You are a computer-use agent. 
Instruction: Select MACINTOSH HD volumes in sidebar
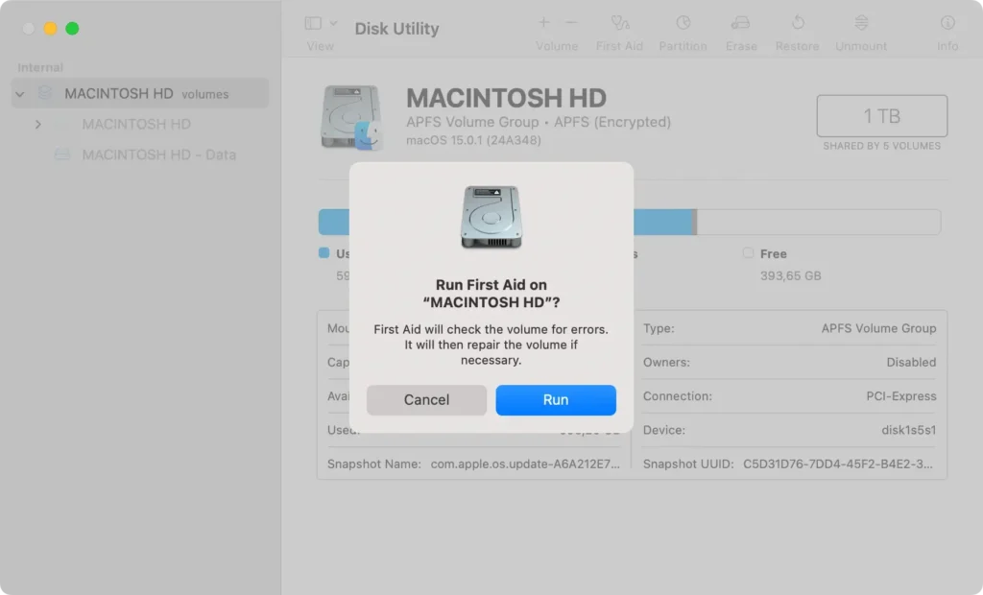(x=140, y=93)
